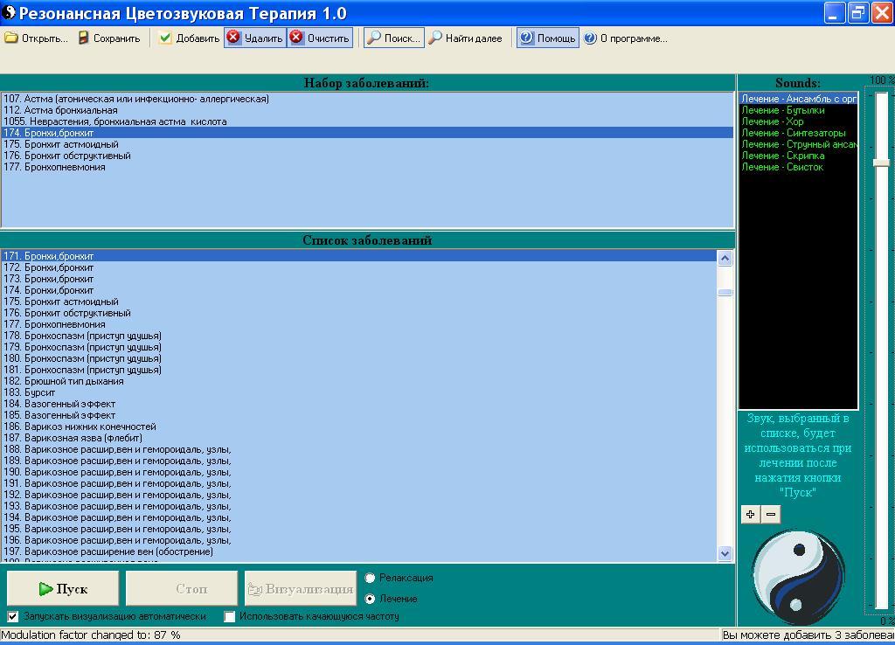The image size is (895, 645).
Task: Click Найти далее (Find next) icon
Action: [x=434, y=38]
